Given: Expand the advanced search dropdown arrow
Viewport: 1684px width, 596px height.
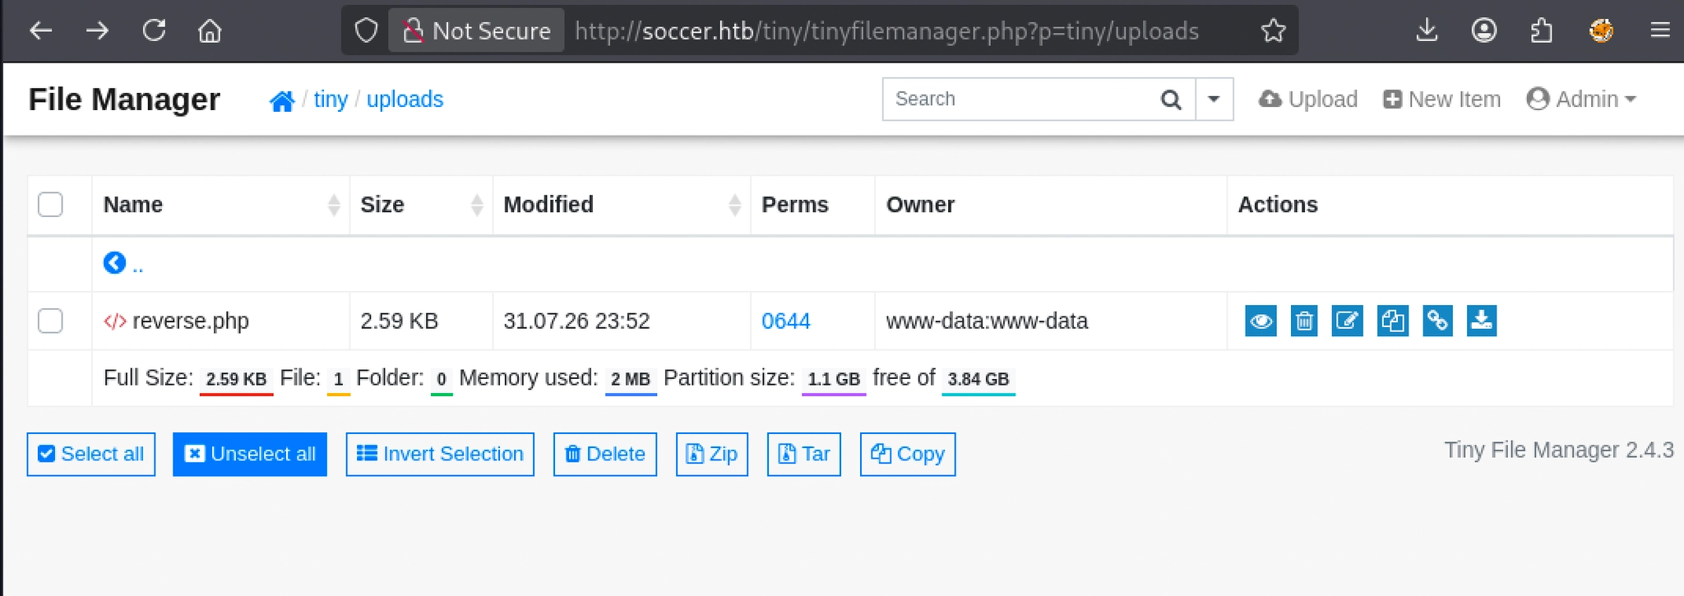Looking at the screenshot, I should 1214,99.
